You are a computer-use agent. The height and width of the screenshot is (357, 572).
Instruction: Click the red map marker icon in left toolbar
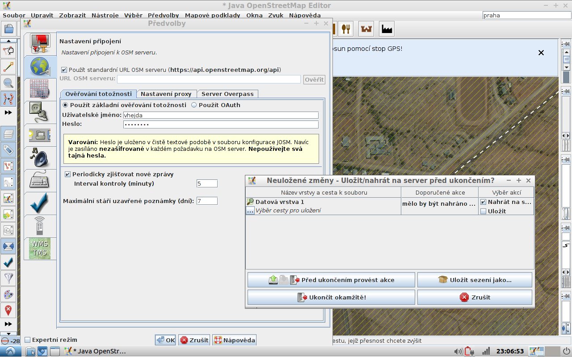[8, 310]
